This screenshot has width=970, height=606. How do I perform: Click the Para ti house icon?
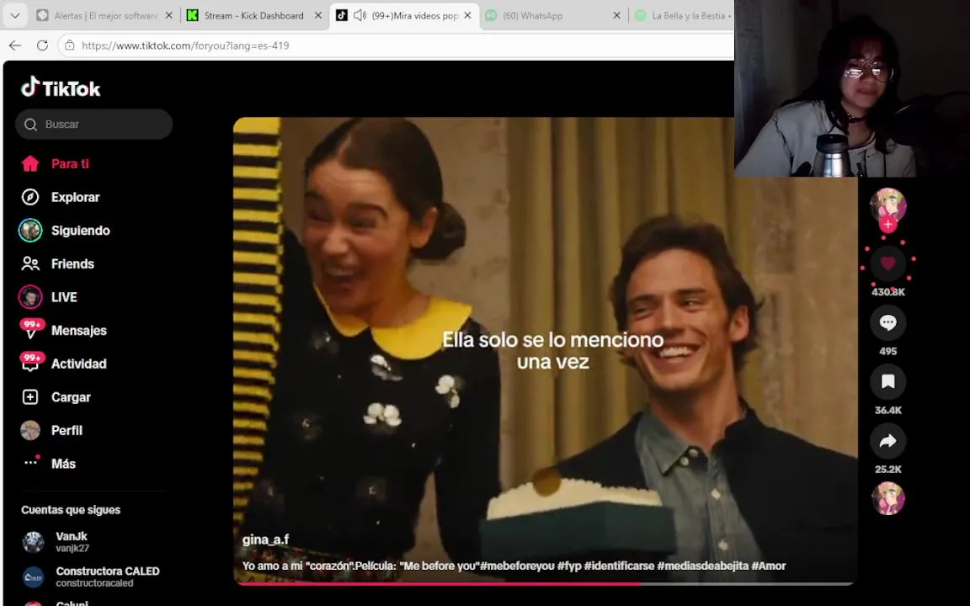pyautogui.click(x=30, y=164)
